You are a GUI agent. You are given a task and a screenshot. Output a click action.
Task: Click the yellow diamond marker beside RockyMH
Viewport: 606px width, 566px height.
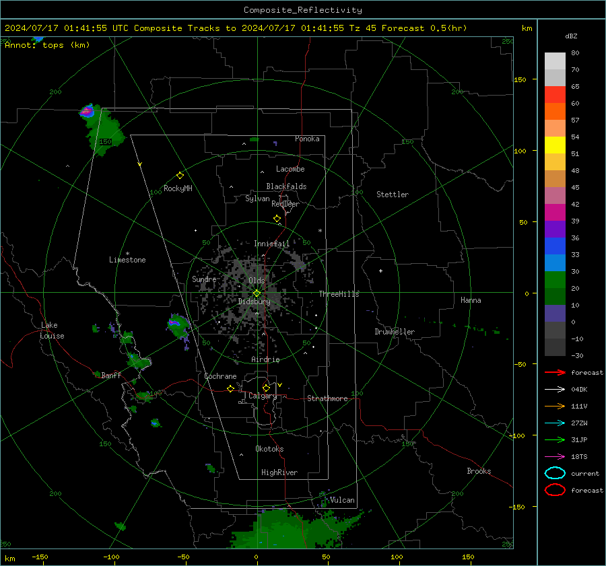180,176
